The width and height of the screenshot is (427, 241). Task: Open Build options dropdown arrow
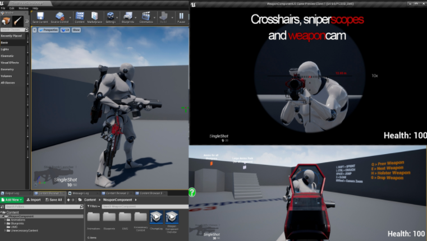pyautogui.click(x=172, y=18)
